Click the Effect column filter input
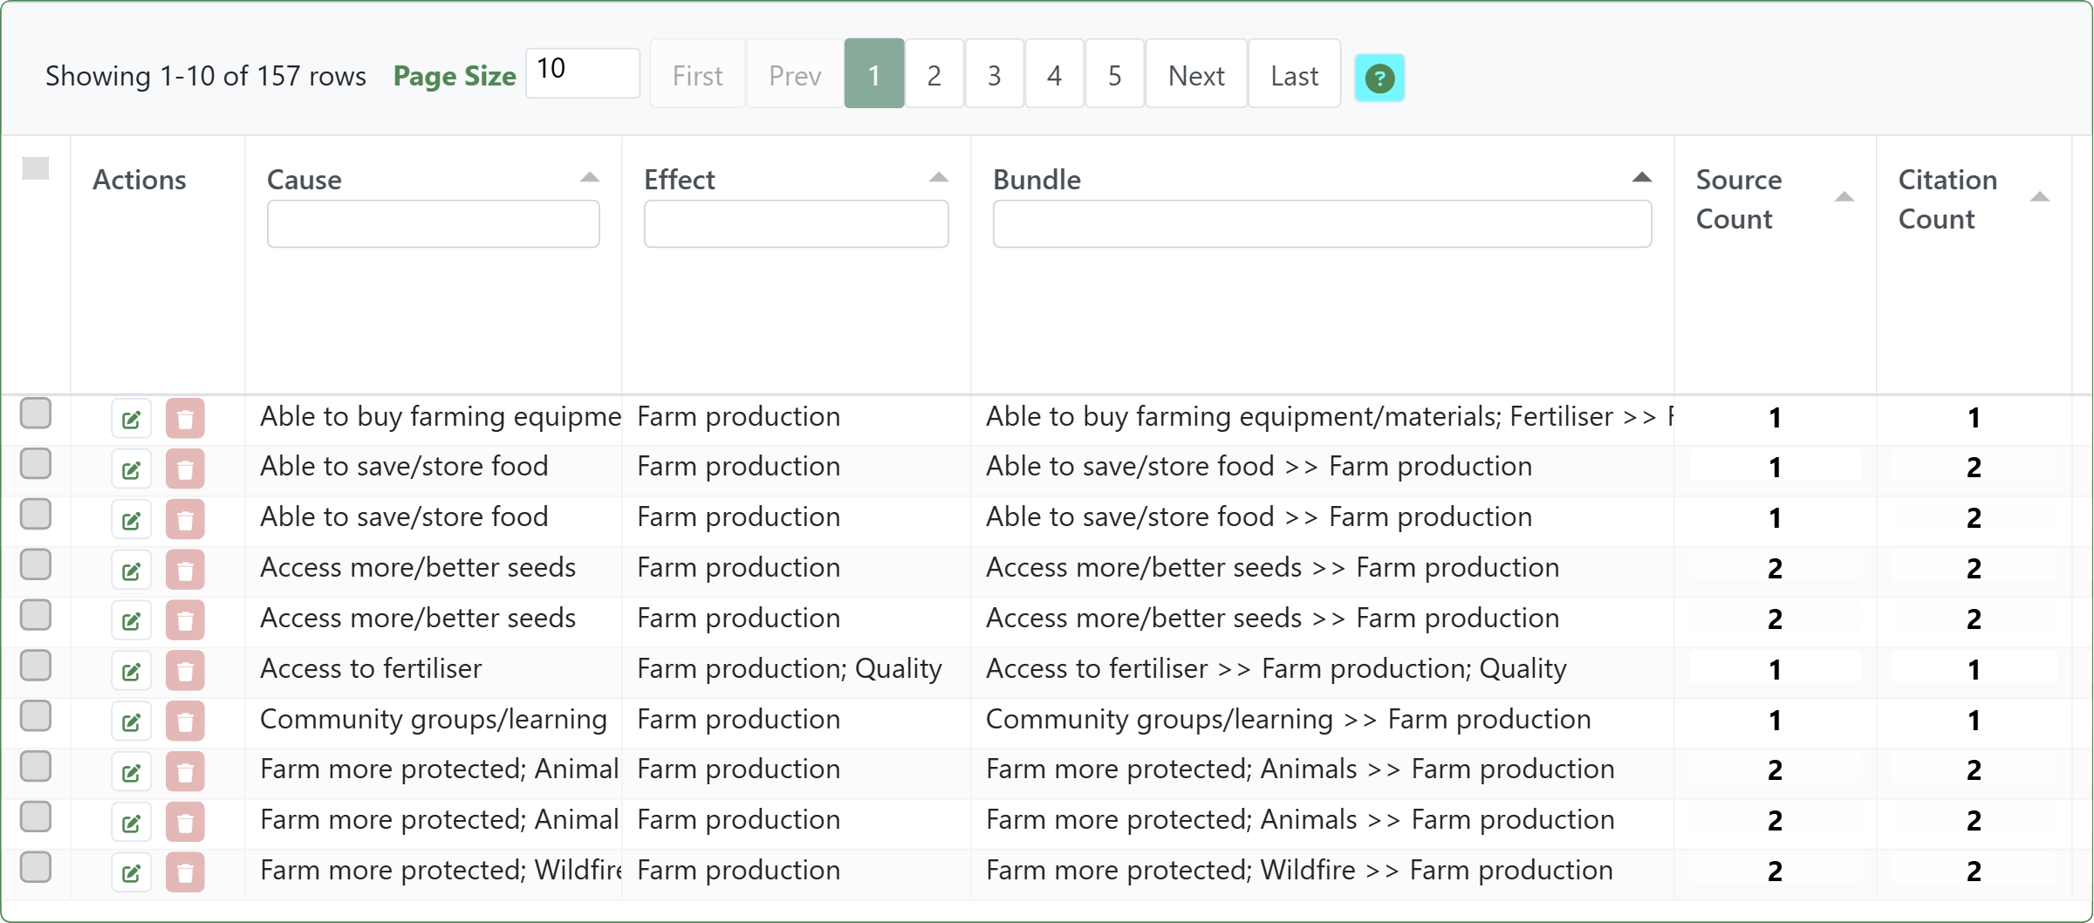The image size is (2094, 923). tap(796, 224)
